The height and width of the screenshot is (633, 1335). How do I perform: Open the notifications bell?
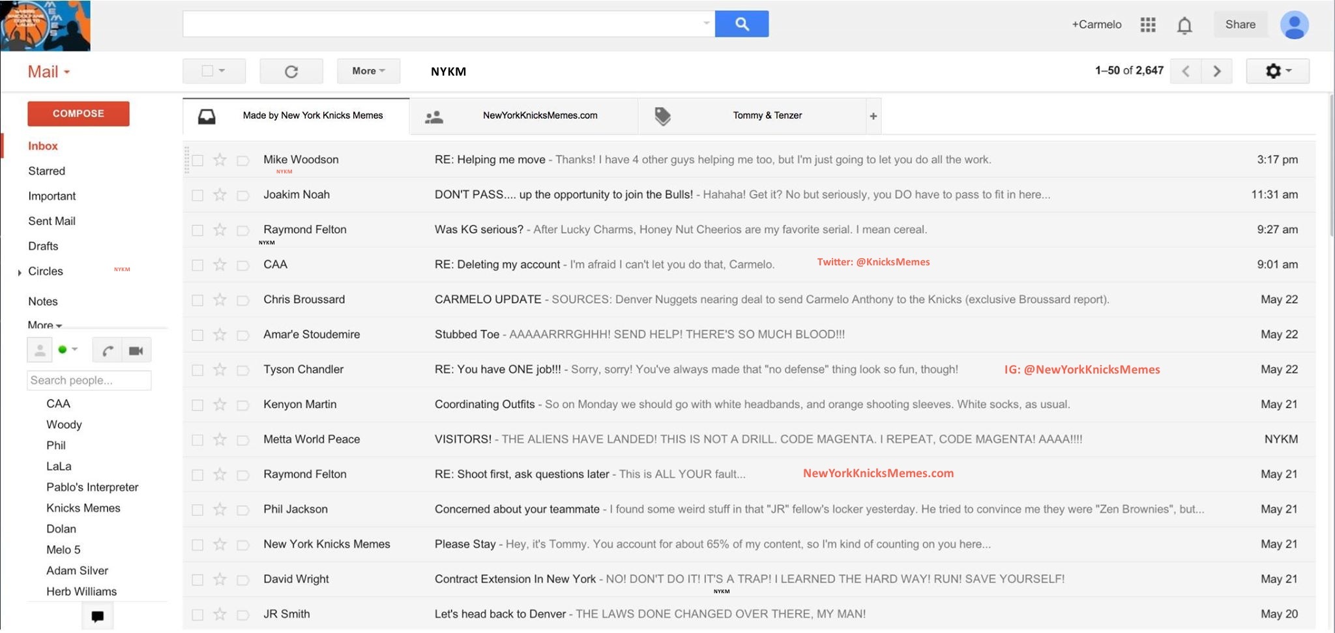1184,25
